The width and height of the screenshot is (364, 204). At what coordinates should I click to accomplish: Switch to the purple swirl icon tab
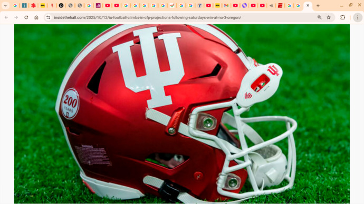pyautogui.click(x=244, y=6)
